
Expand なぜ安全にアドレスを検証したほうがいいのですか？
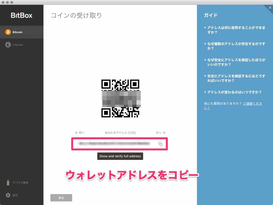click(235, 62)
